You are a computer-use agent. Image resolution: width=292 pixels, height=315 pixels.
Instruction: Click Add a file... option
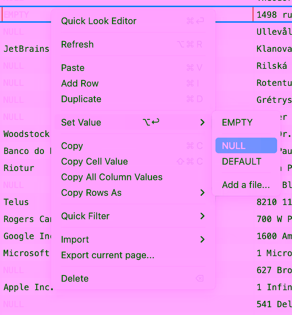[x=246, y=185]
